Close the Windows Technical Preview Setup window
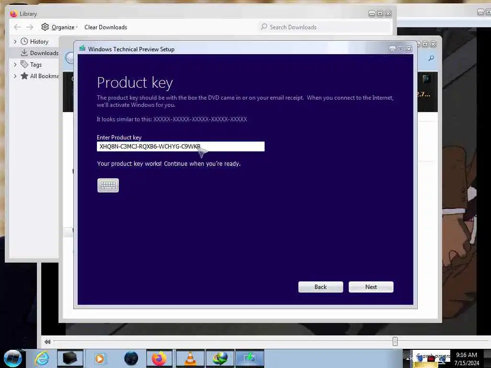Screen dimensions: 491x368 coord(409,49)
